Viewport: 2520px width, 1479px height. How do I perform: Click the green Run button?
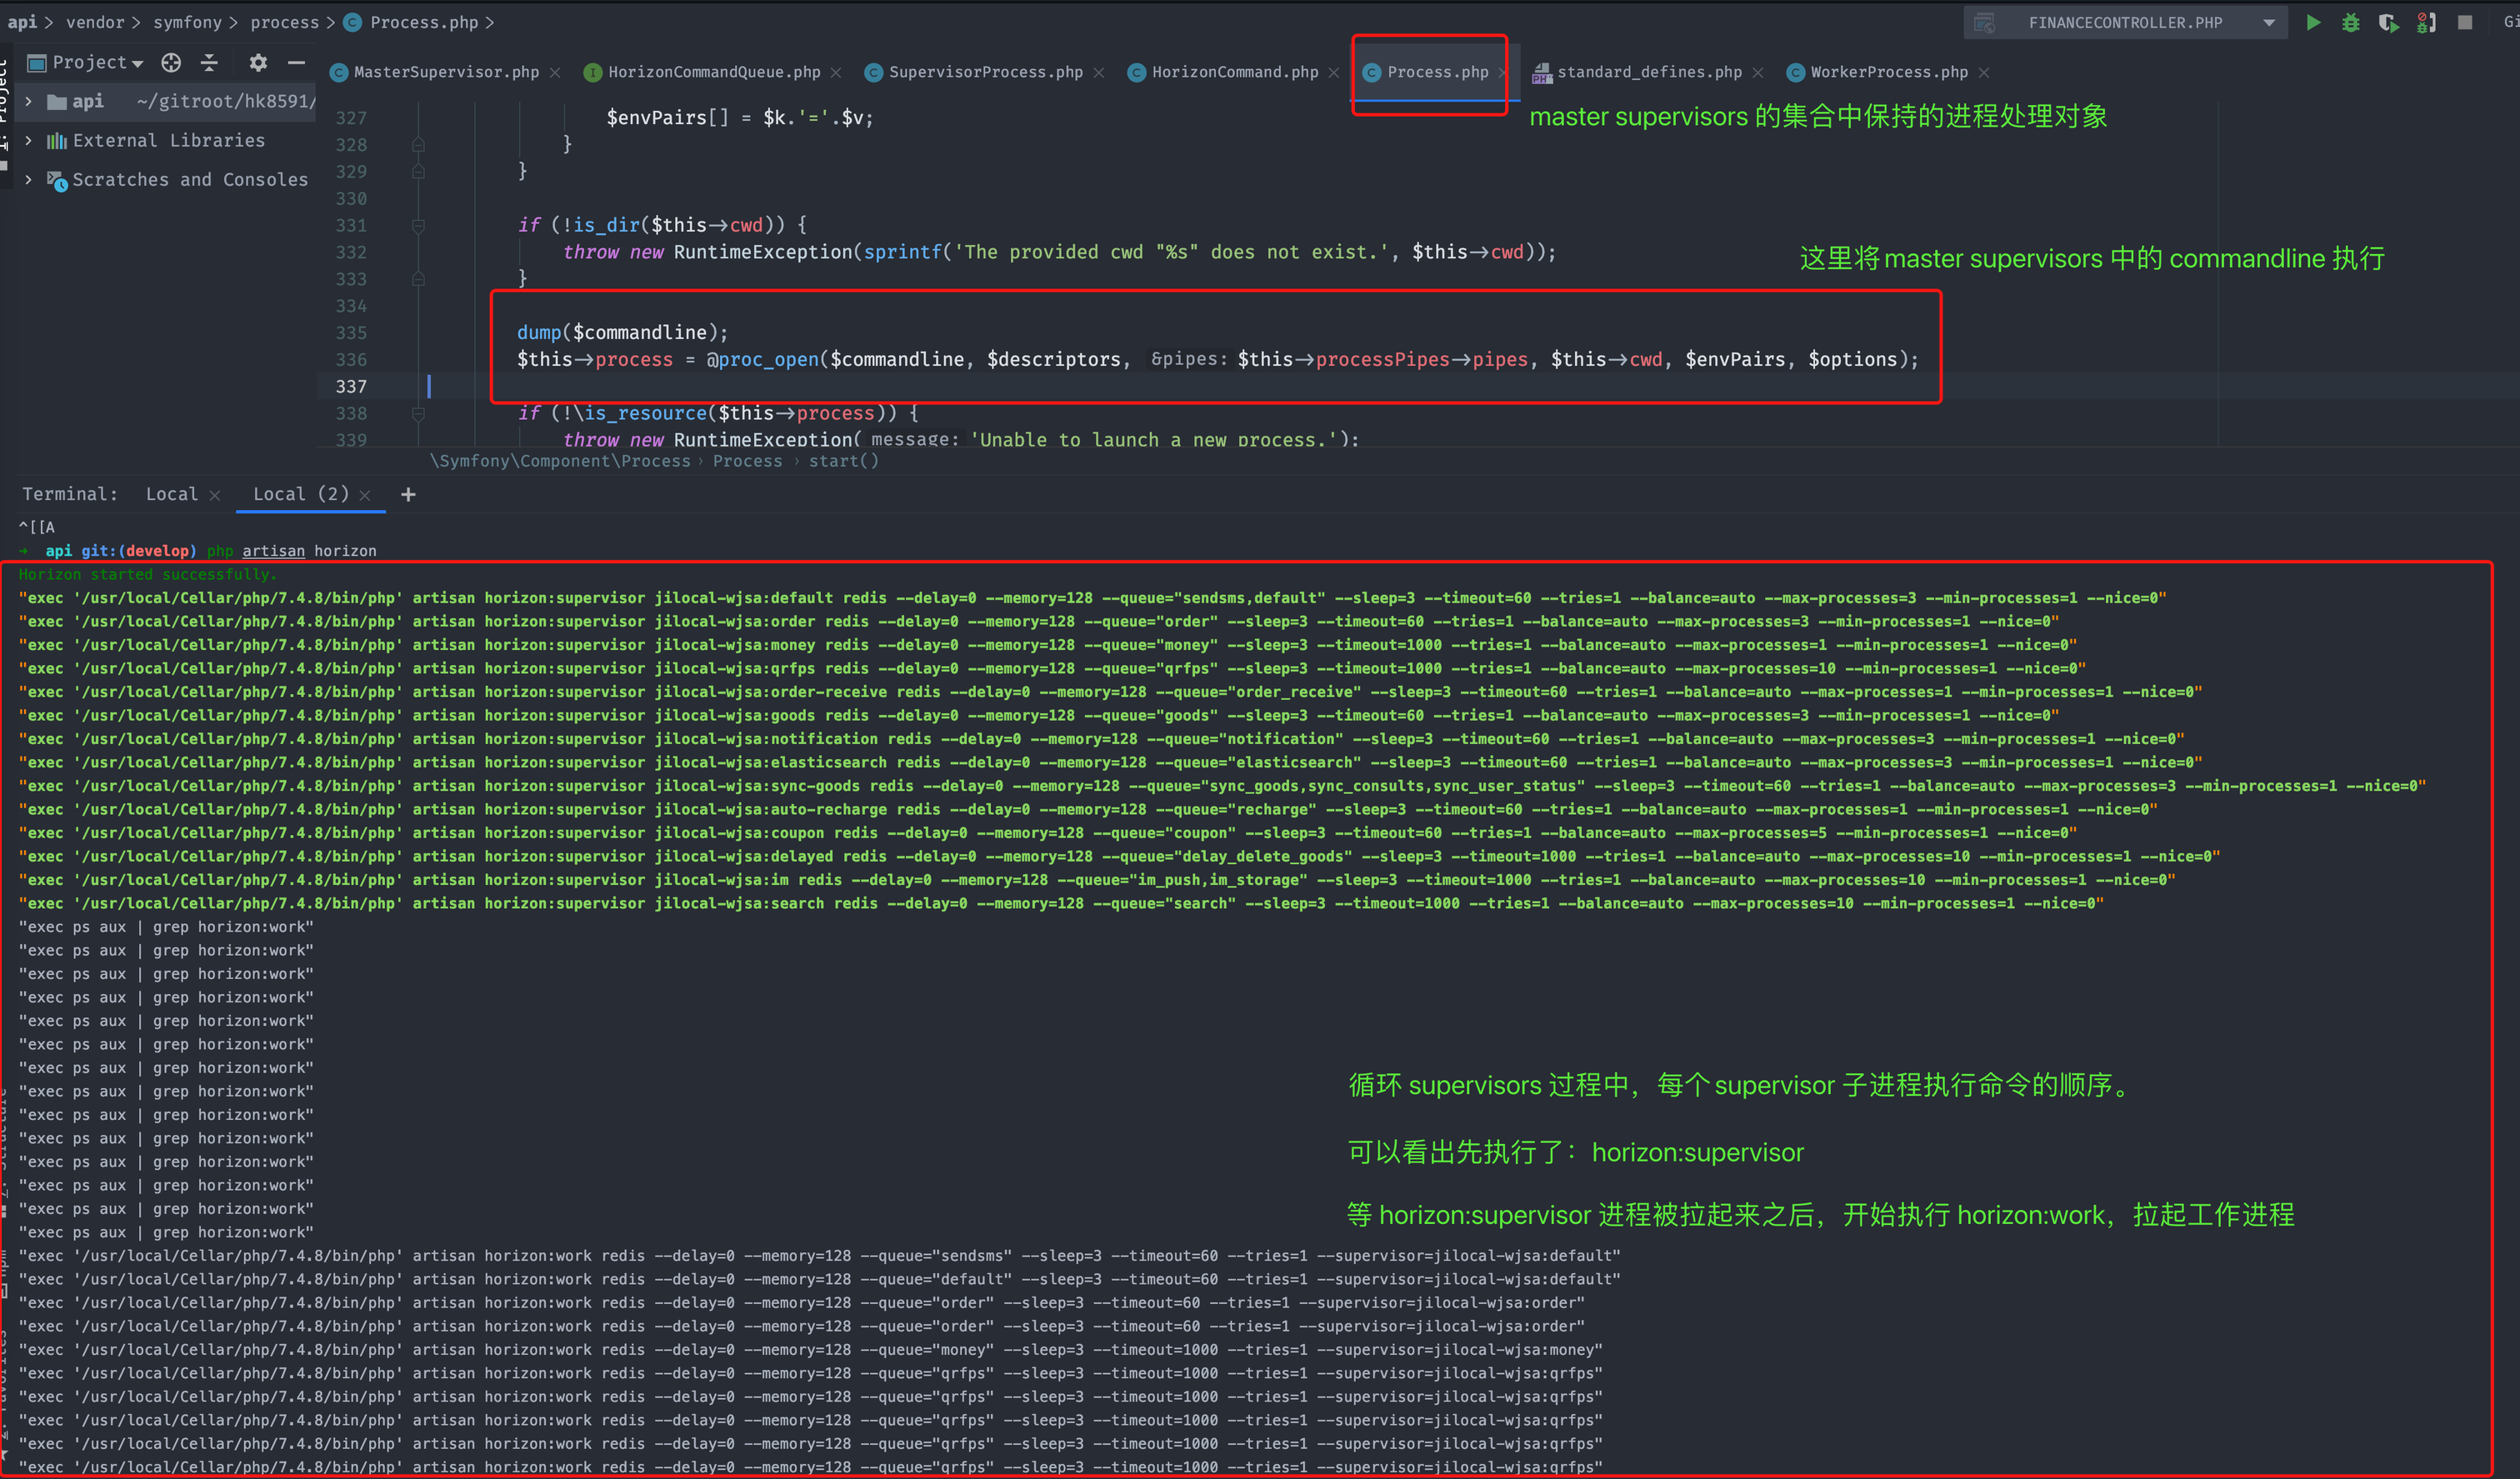2313,22
